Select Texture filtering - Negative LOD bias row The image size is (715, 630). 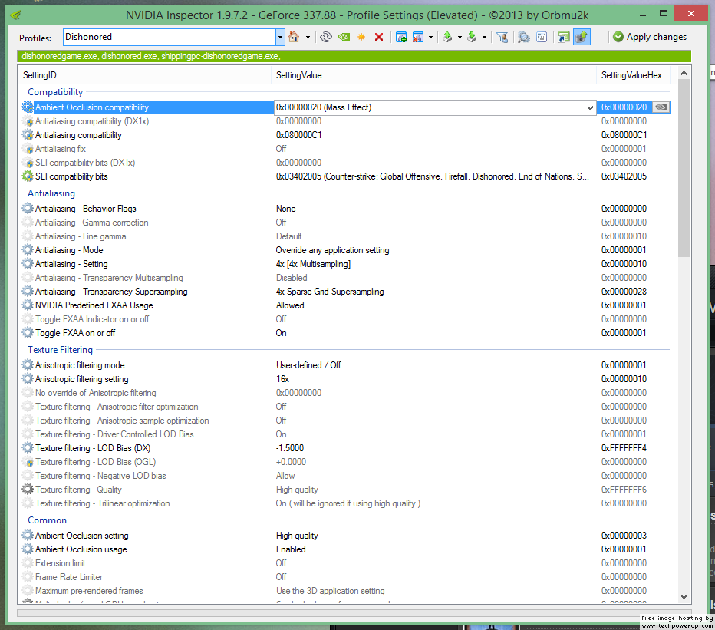346,475
